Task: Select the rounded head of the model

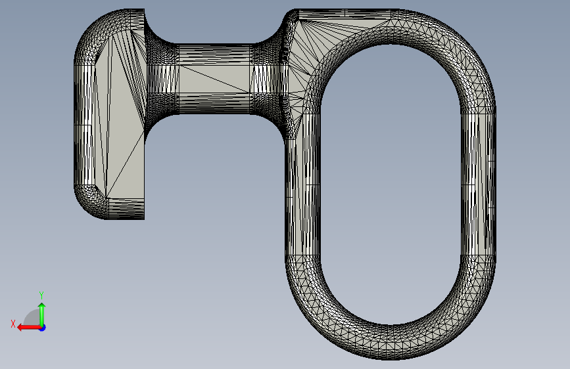Action: pos(109,114)
